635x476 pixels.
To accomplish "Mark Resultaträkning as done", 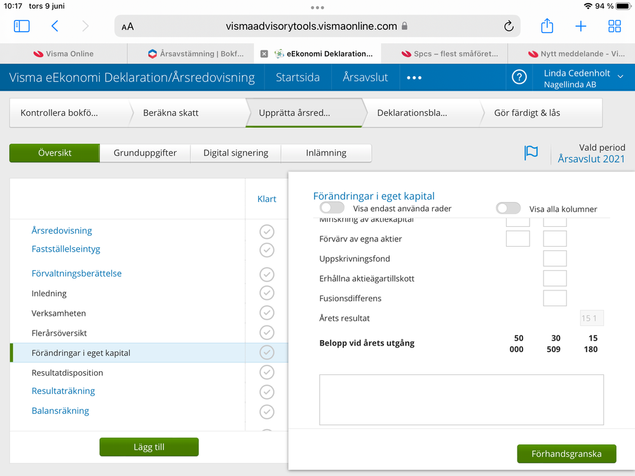I will click(267, 392).
